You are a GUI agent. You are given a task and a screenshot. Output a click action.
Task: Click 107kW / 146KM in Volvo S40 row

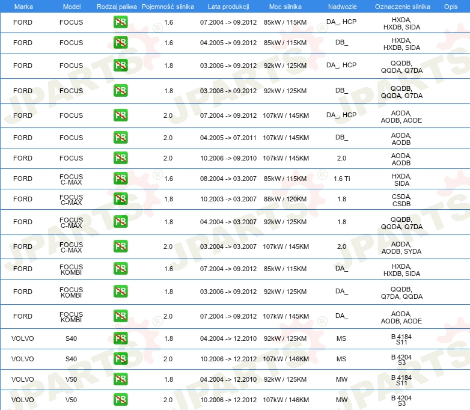285,359
